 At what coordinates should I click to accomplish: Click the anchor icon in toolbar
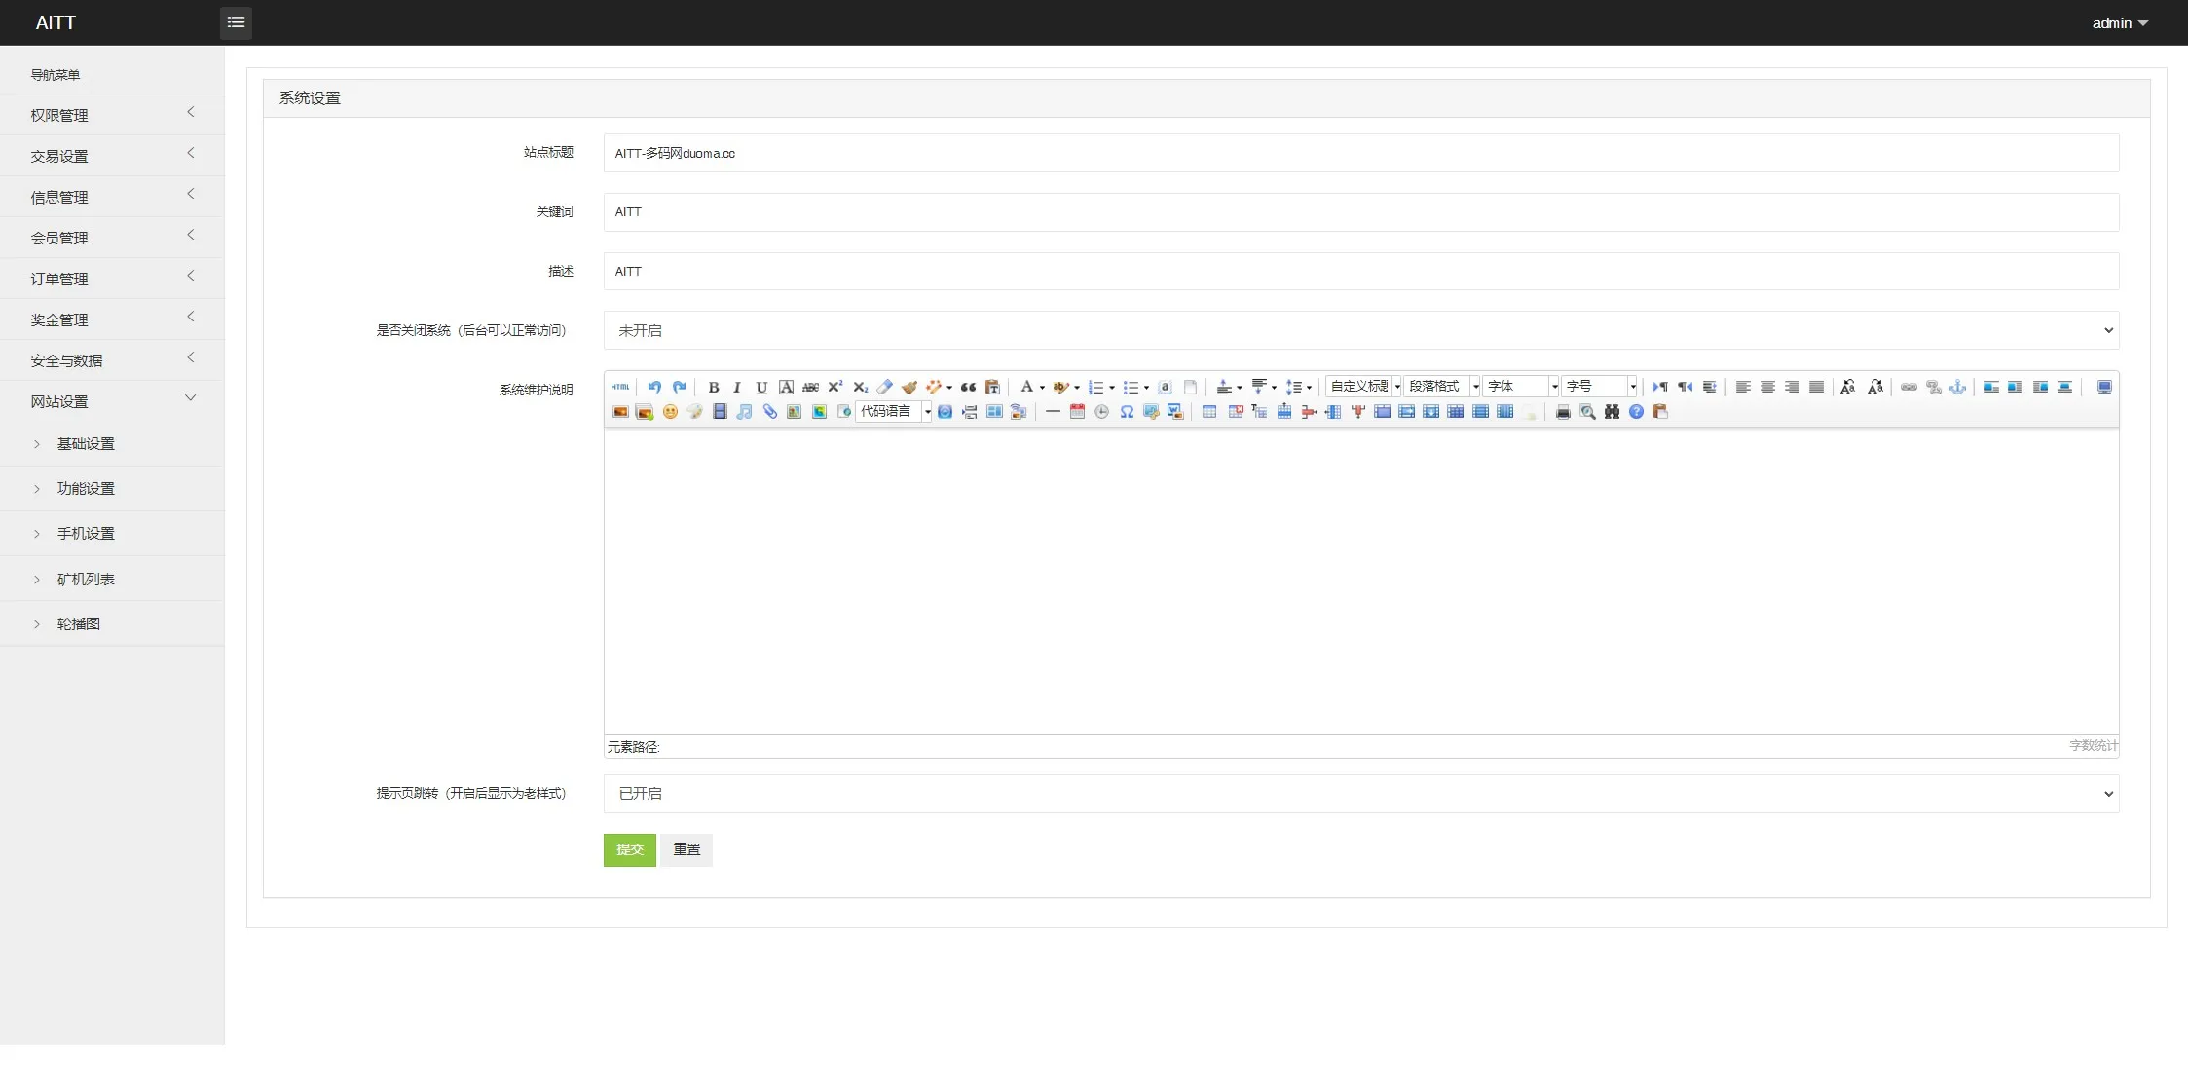pos(1957,387)
